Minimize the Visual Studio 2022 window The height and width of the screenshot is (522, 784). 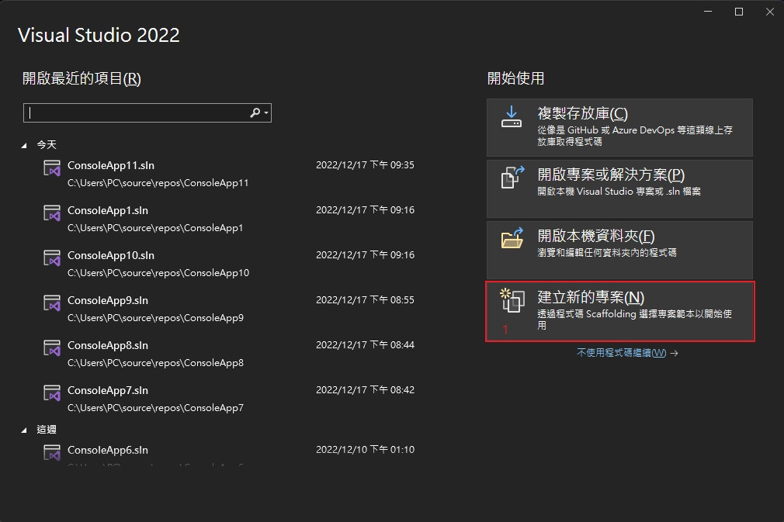707,12
